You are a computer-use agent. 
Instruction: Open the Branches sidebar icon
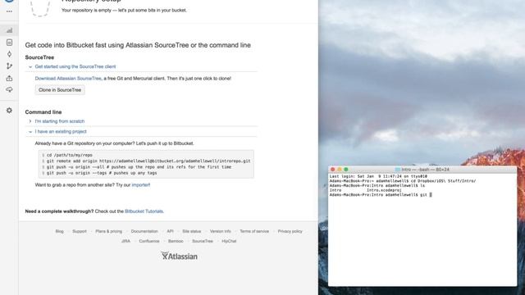pyautogui.click(x=9, y=66)
